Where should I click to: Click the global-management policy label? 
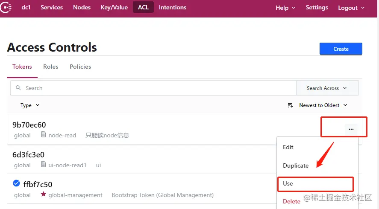[x=75, y=195]
